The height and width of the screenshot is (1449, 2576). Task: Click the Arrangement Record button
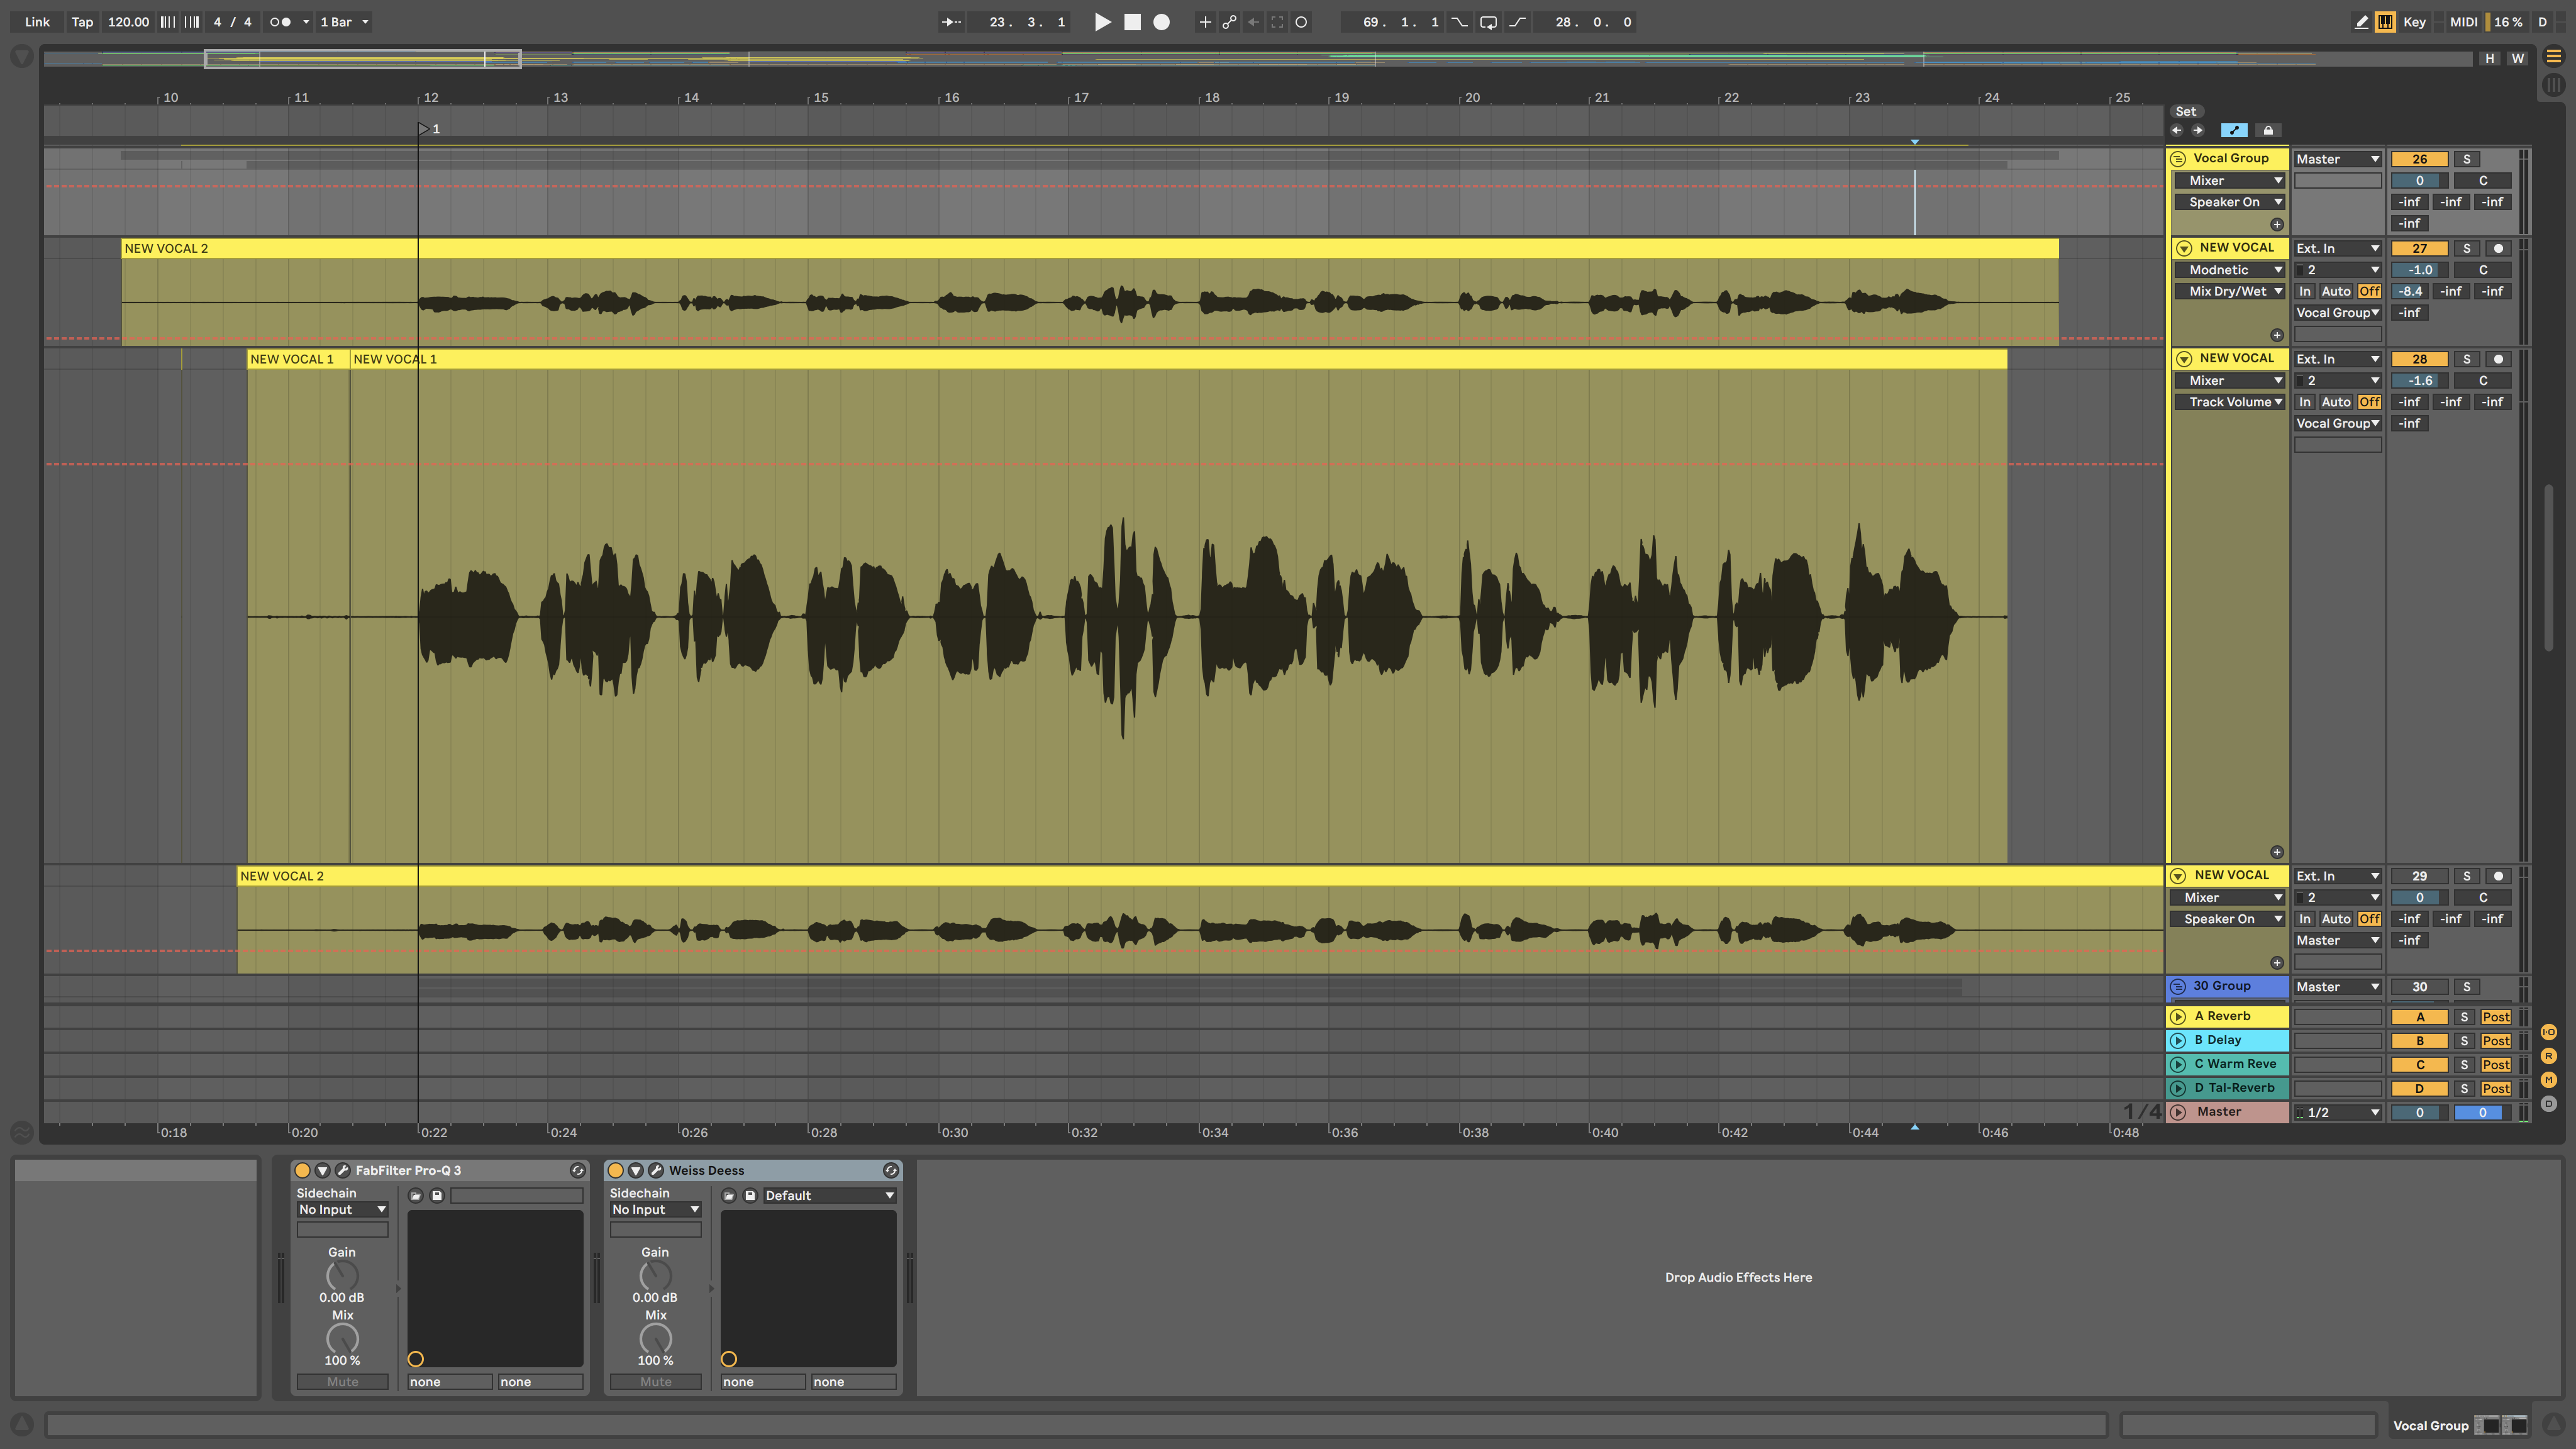point(1161,22)
